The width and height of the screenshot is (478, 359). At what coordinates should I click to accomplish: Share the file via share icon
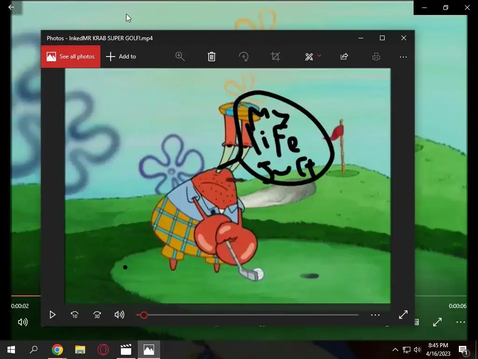(344, 57)
